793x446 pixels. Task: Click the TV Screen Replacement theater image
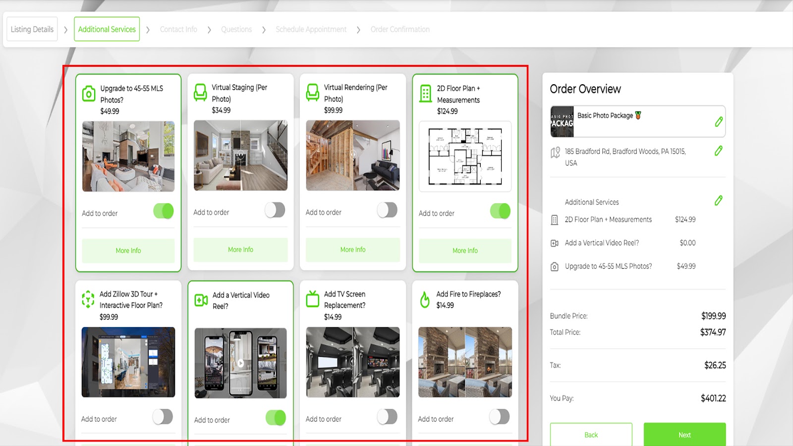pyautogui.click(x=353, y=362)
